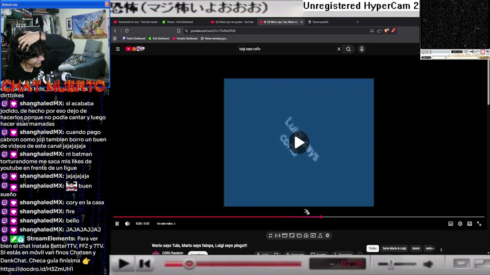Click the fourth enhancer toolbar icon, left of pop-up player
490x275 pixels.
pyautogui.click(x=292, y=236)
